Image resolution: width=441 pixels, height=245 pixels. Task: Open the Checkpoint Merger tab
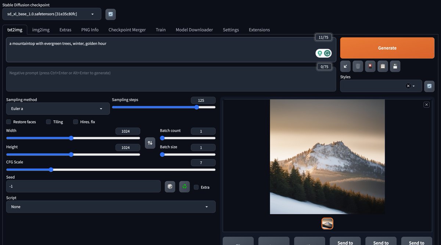click(x=127, y=29)
